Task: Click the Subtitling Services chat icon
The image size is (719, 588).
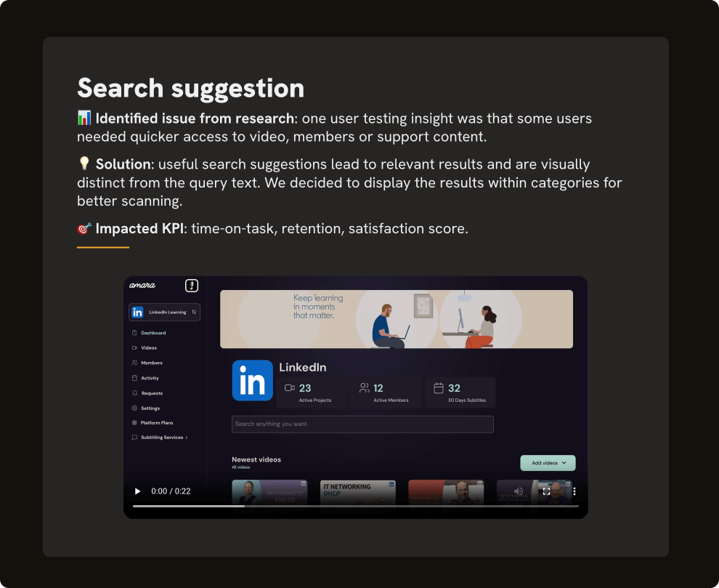Action: pos(134,438)
